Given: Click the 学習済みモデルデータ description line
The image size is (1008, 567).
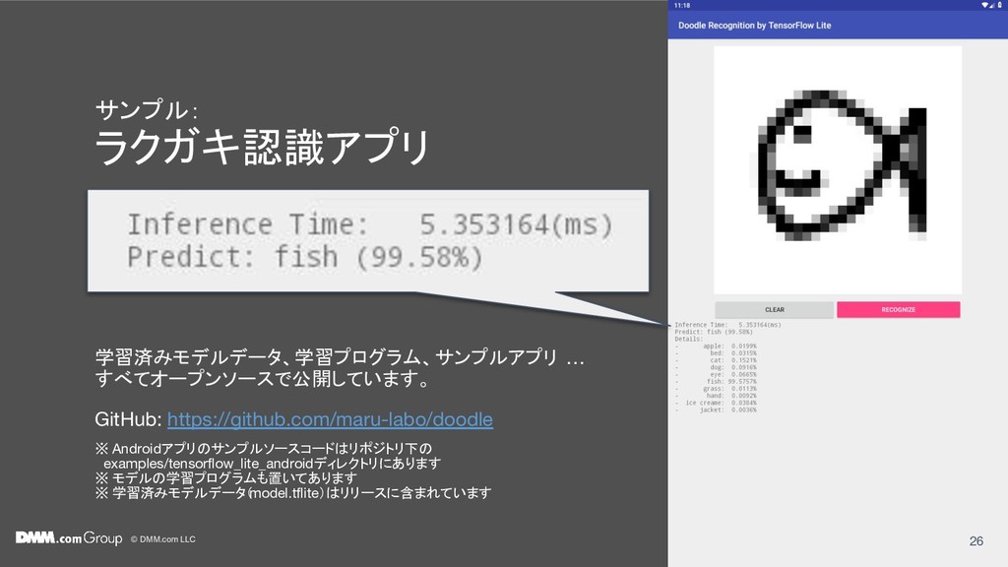Looking at the screenshot, I should point(340,357).
